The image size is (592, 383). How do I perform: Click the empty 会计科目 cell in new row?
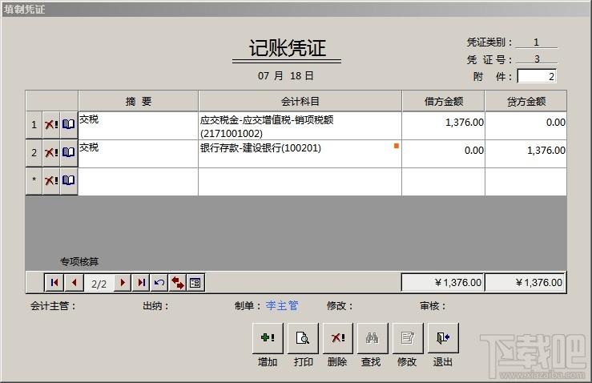(x=300, y=182)
